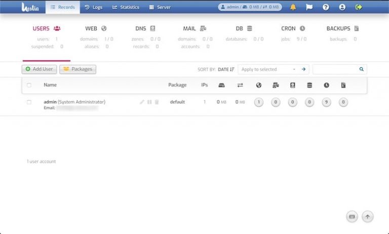Click the database column header icon
Viewport: 389px width, 234px height.
pos(309,85)
